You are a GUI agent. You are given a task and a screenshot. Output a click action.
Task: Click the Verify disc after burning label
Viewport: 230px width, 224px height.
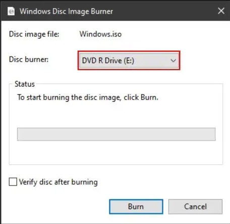click(59, 182)
